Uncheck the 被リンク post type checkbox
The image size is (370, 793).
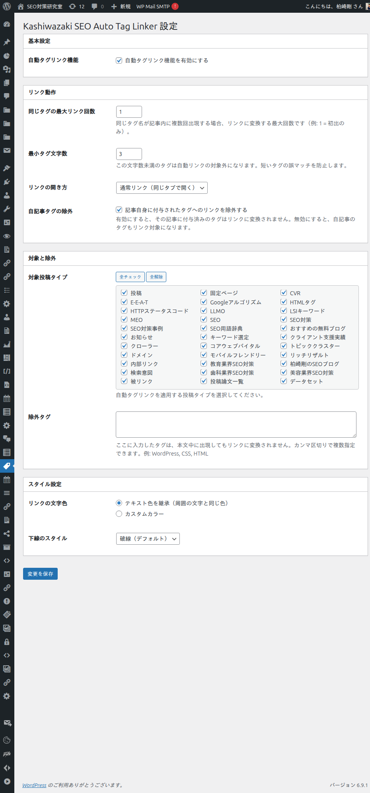(124, 381)
